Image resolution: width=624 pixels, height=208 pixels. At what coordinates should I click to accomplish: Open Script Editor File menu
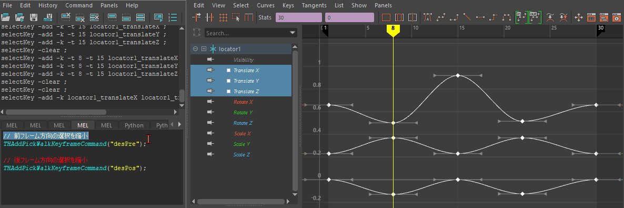(x=7, y=5)
